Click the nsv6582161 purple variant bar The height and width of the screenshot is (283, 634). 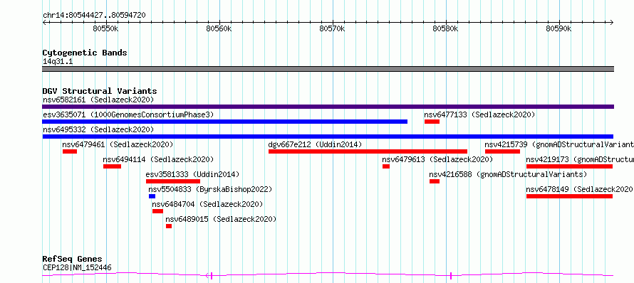pyautogui.click(x=328, y=107)
